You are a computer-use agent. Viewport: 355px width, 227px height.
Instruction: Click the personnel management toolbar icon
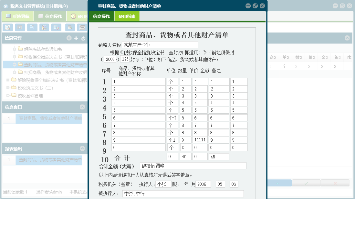pos(44,27)
